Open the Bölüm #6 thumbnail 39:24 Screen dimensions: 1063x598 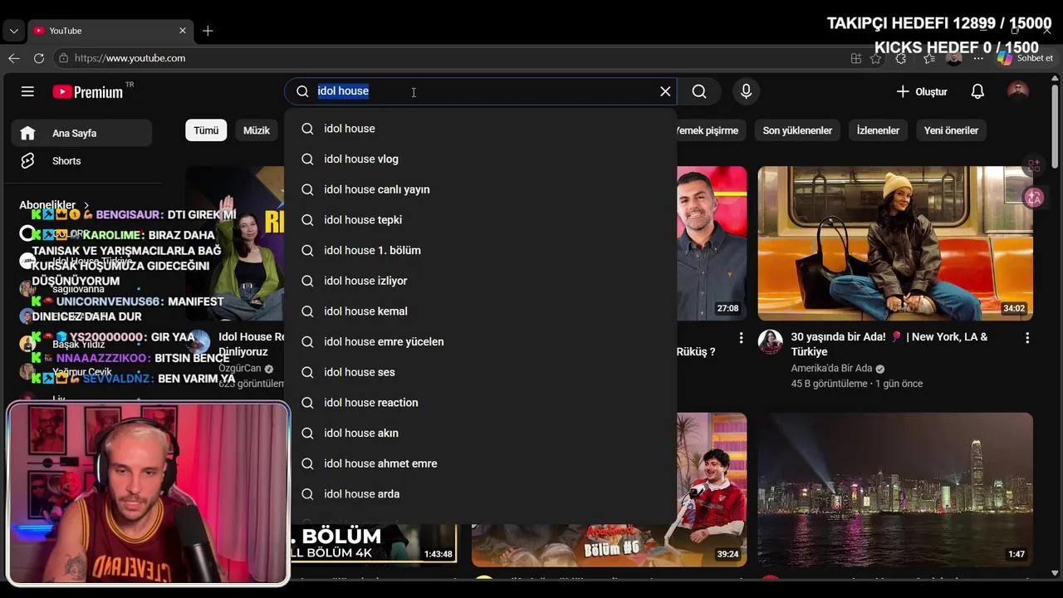609,546
